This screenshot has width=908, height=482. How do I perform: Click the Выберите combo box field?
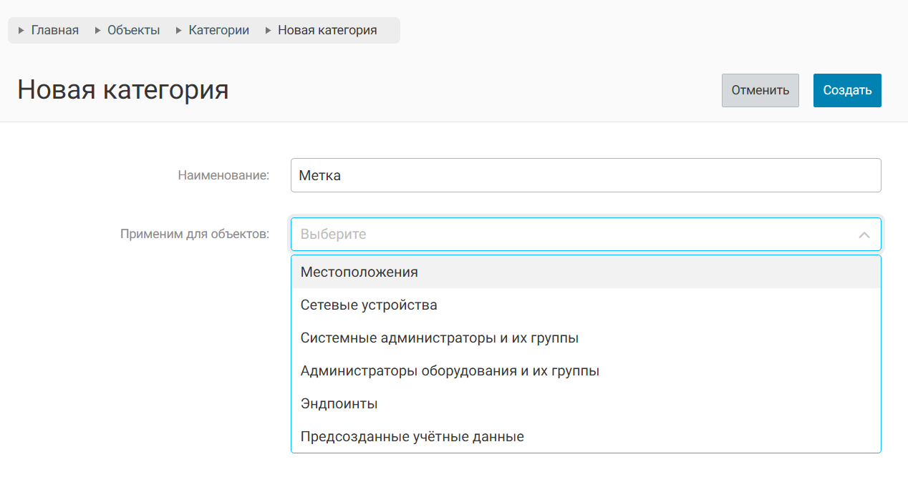[x=573, y=235]
